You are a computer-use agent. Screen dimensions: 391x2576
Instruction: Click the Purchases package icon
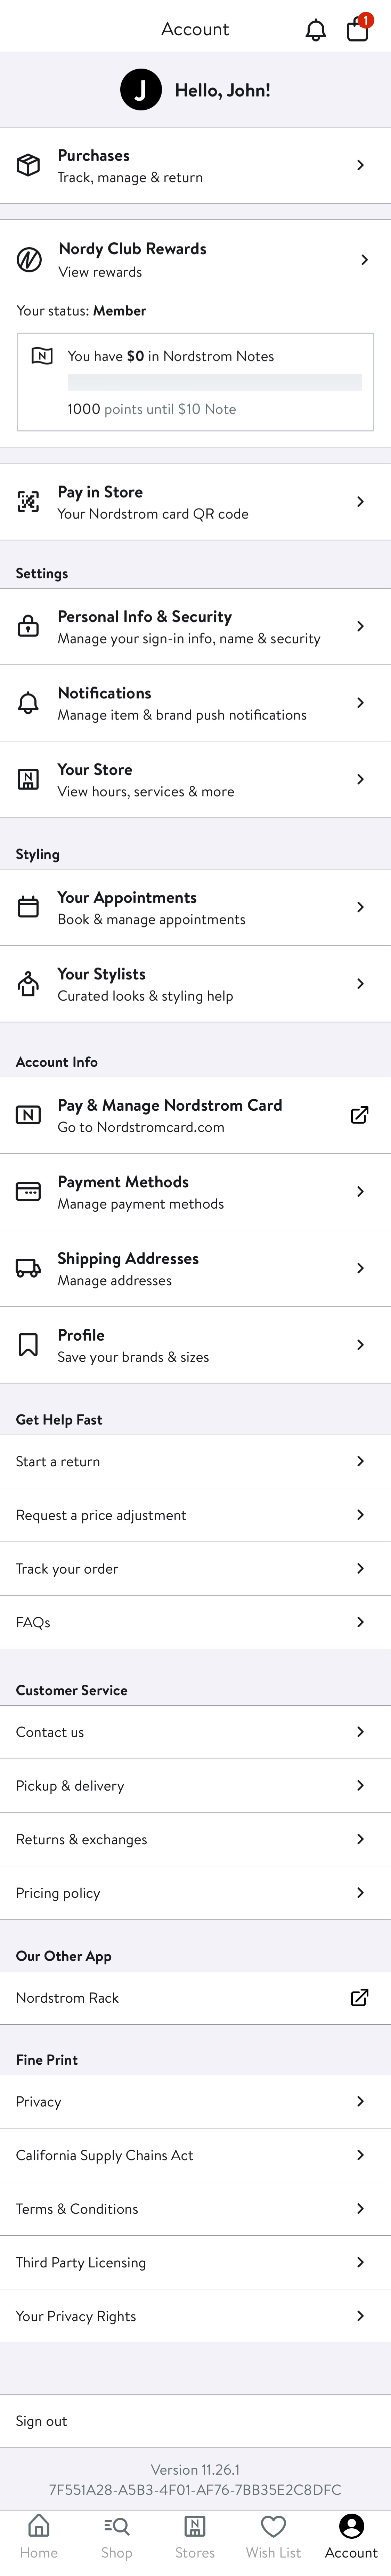click(x=28, y=165)
